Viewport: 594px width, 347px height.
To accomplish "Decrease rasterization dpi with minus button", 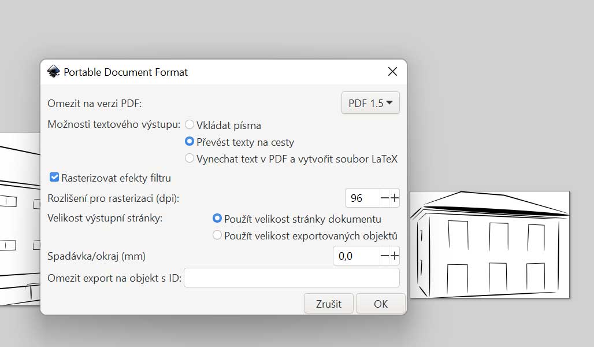I will pos(384,198).
